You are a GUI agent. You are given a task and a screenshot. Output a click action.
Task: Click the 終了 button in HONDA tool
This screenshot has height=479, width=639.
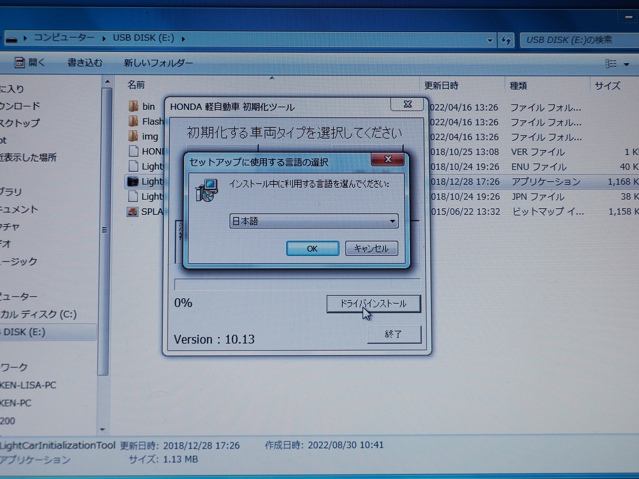point(394,334)
